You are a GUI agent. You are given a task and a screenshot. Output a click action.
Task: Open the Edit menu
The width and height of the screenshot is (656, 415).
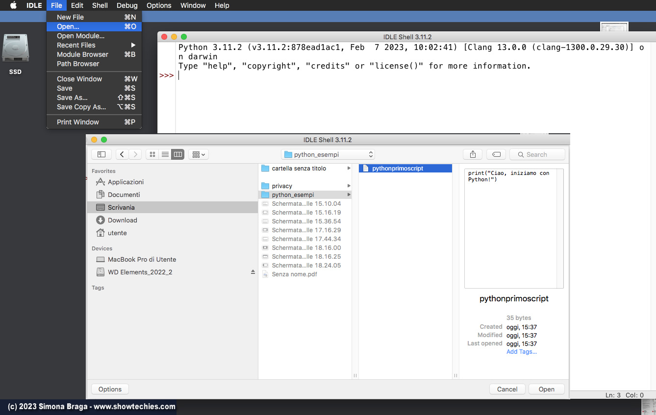point(77,5)
